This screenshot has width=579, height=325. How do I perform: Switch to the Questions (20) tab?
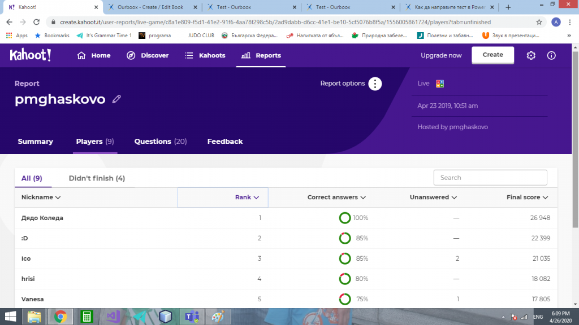(x=161, y=142)
